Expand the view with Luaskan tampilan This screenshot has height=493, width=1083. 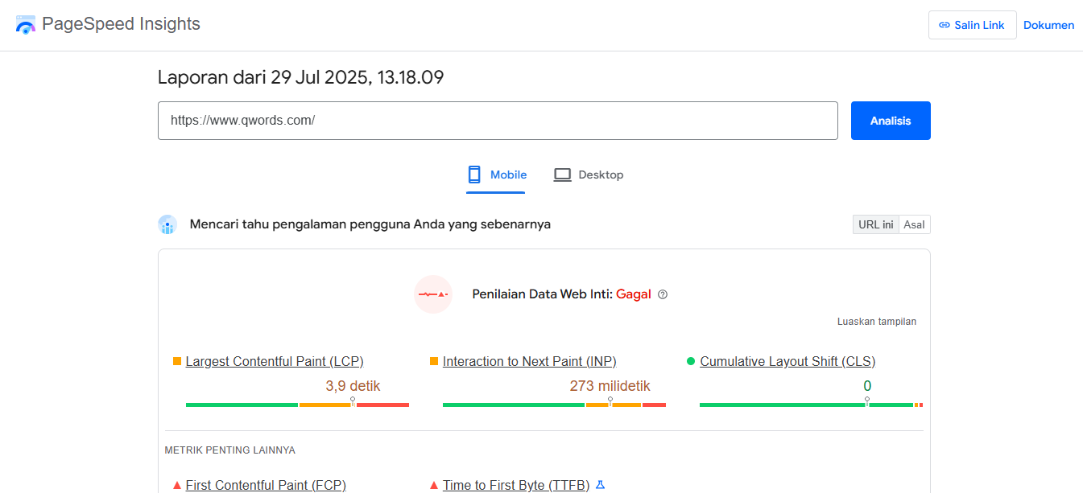point(876,322)
